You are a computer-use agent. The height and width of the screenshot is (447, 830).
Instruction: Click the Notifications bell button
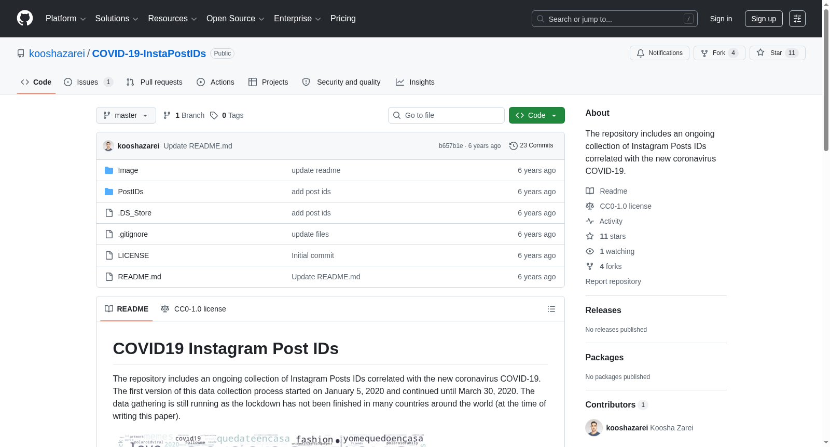coord(659,53)
